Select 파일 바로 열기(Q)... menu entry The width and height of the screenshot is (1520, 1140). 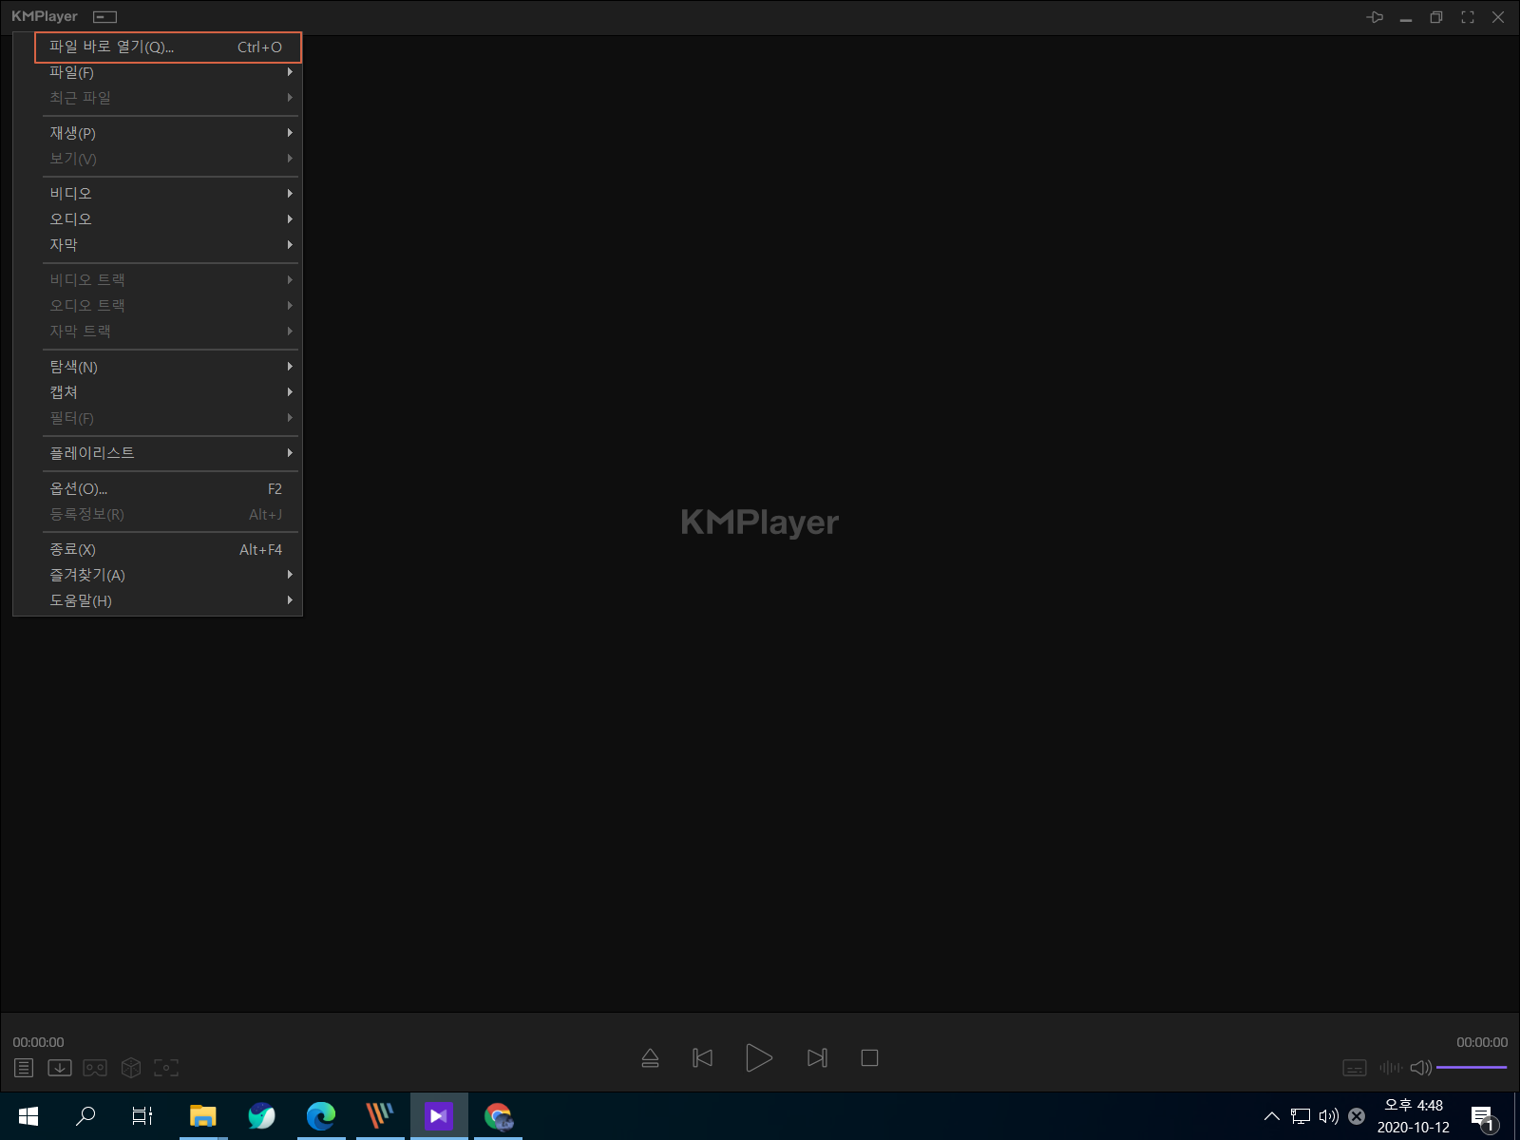coord(168,47)
